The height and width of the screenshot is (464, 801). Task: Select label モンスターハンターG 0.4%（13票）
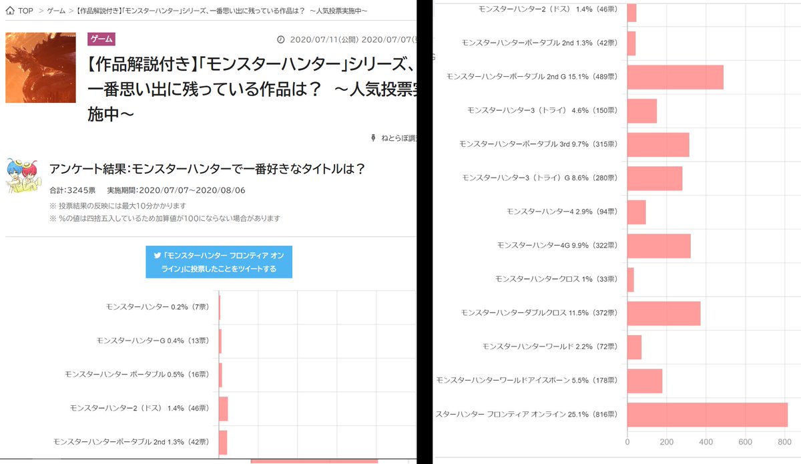click(154, 340)
